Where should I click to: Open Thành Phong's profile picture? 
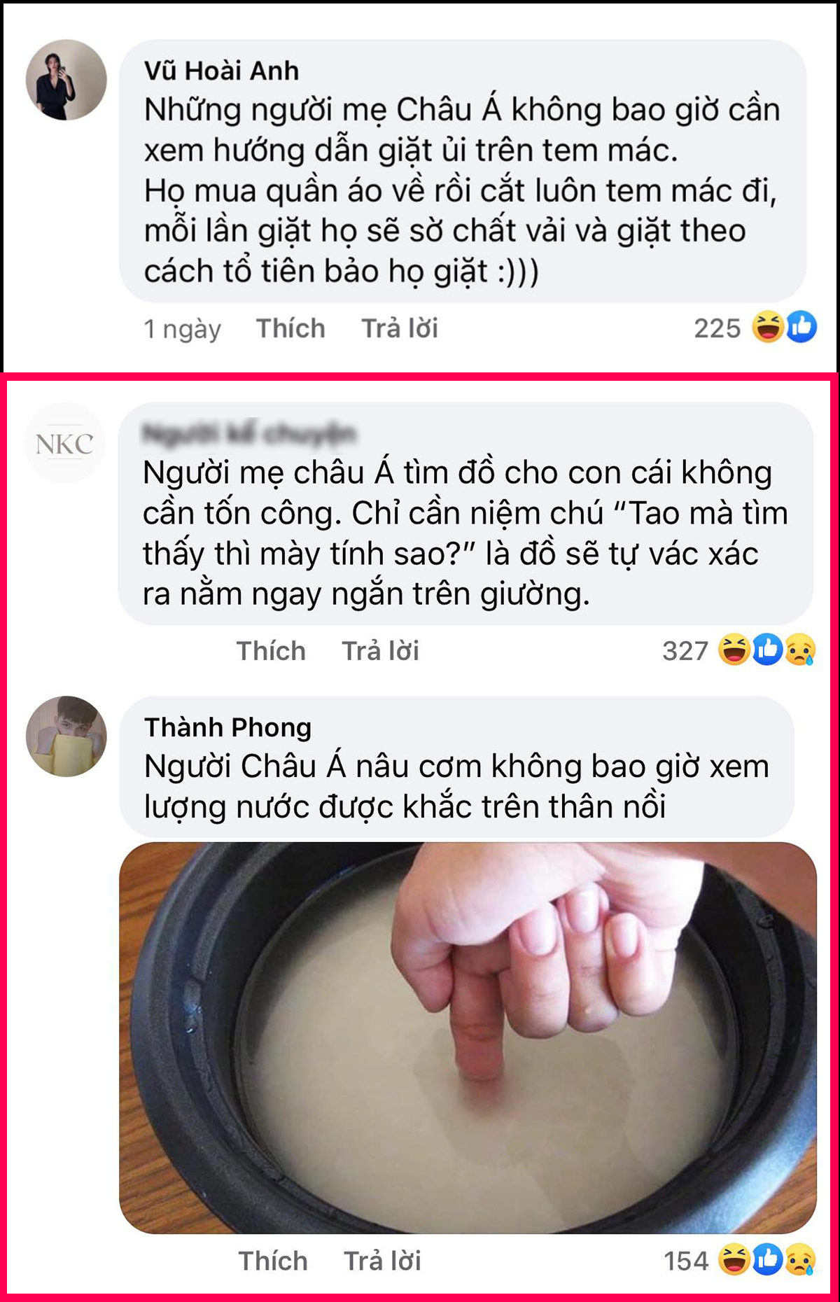click(66, 736)
